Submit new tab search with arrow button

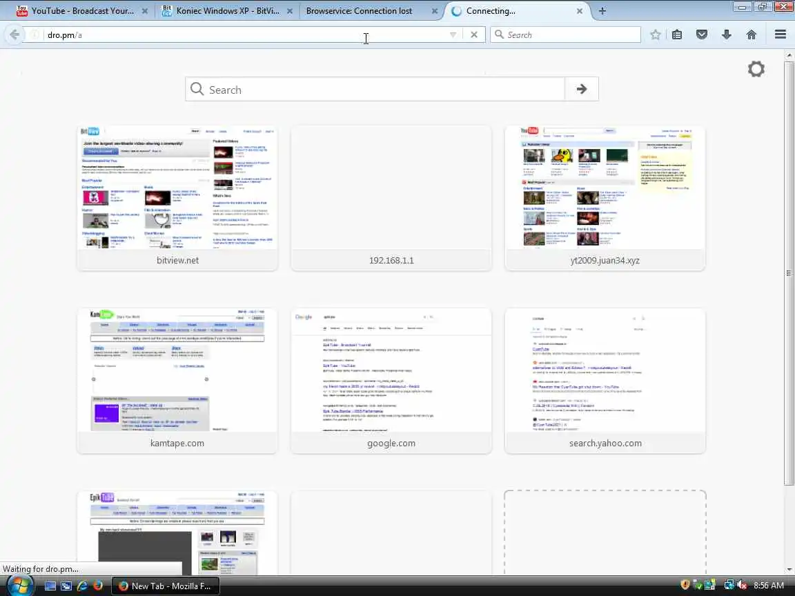582,89
